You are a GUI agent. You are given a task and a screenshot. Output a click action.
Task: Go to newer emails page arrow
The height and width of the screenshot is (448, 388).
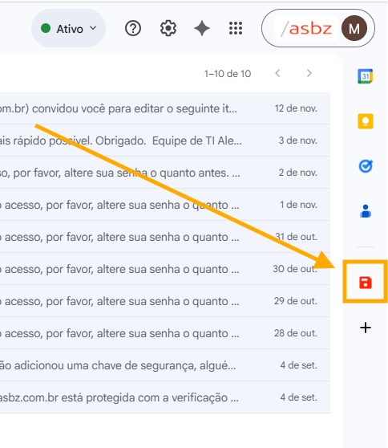coord(277,73)
